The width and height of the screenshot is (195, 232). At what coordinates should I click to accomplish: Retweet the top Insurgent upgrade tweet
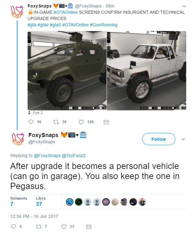point(55,122)
